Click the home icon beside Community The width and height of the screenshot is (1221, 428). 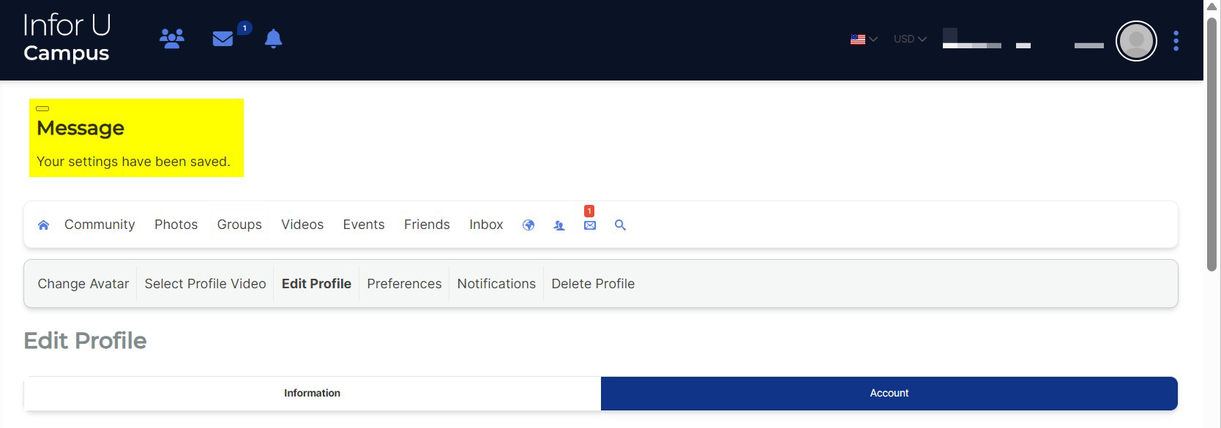coord(43,225)
